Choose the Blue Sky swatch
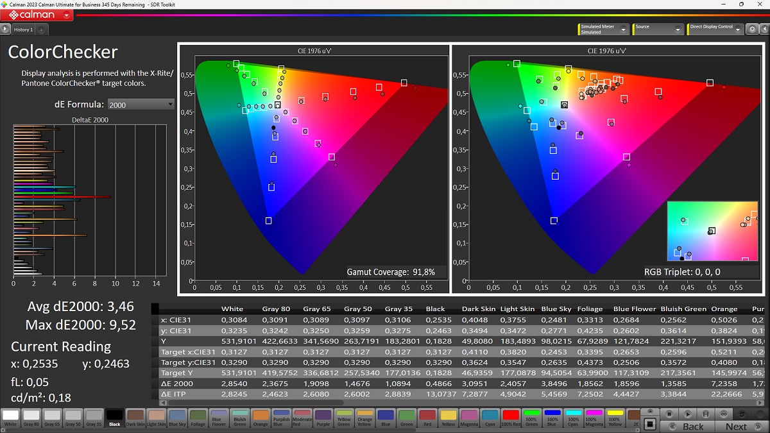 click(x=177, y=418)
